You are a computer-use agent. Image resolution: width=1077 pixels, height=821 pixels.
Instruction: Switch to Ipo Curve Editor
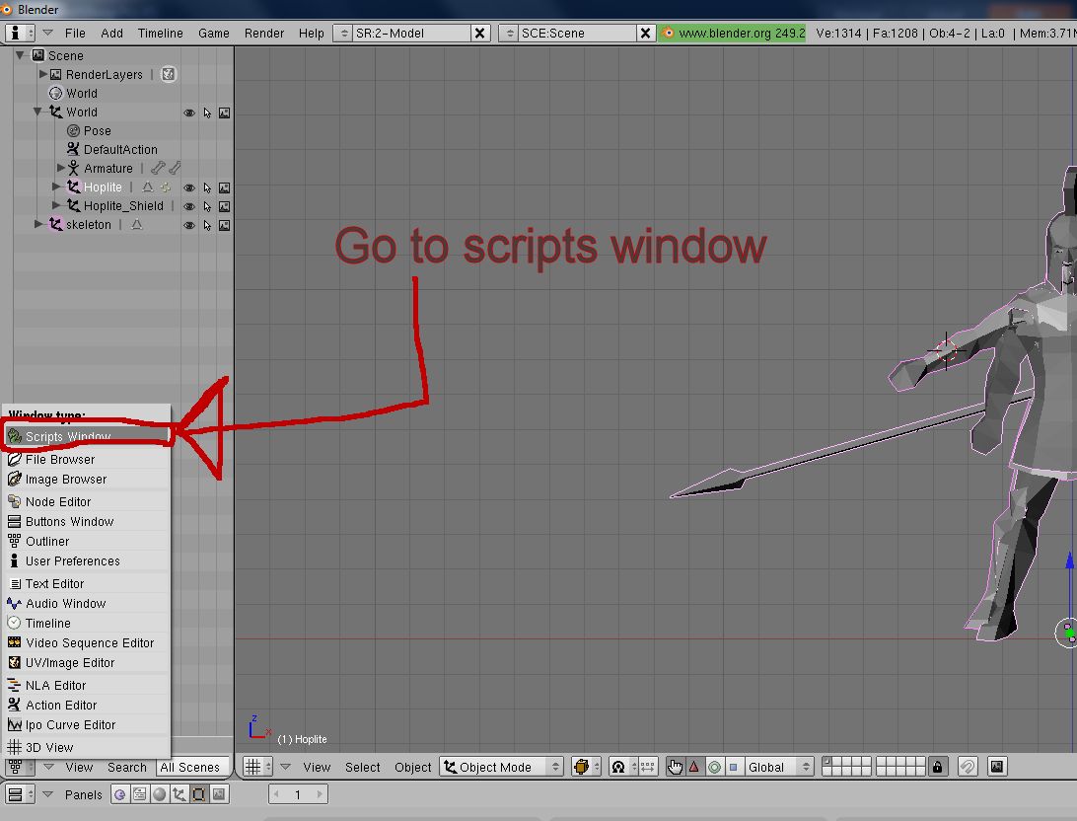pyautogui.click(x=87, y=725)
